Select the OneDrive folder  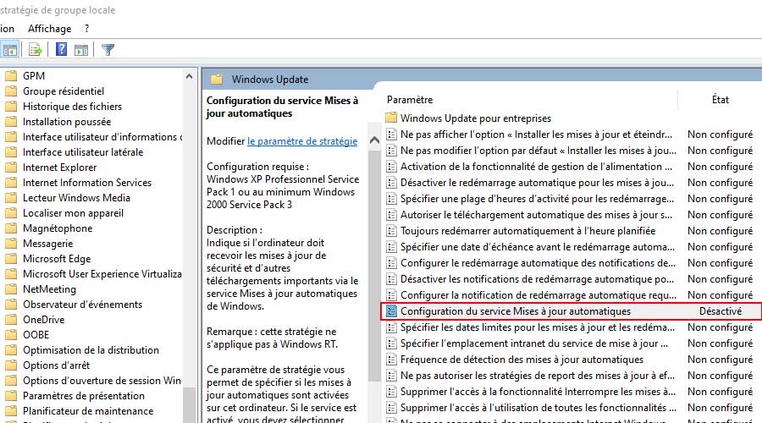[x=43, y=320]
